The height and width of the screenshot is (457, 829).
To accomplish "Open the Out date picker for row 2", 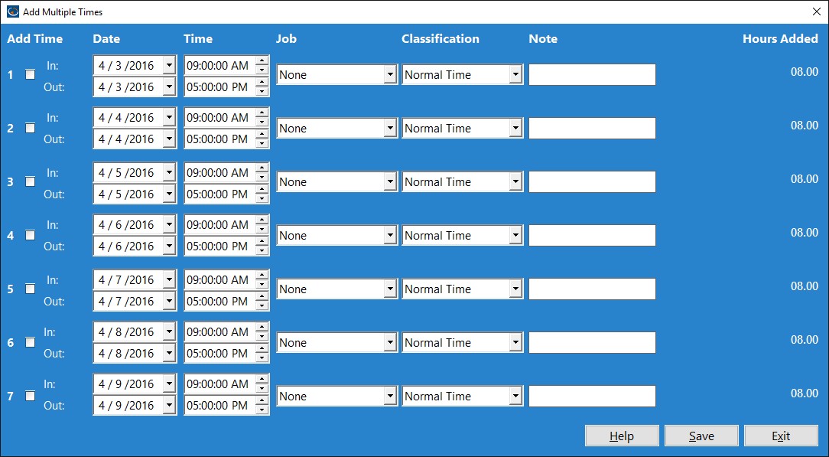I will (x=169, y=139).
